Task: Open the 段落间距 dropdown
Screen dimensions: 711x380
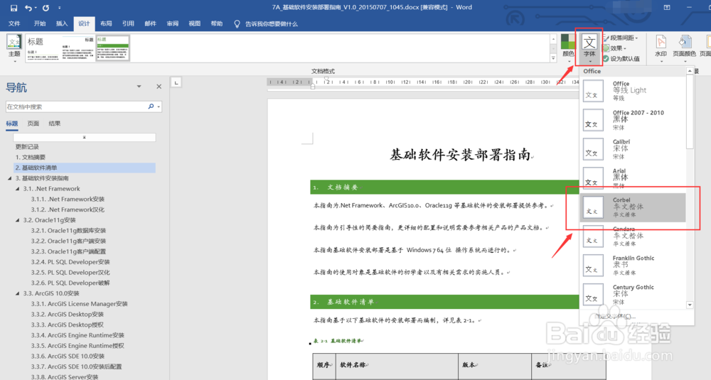Action: (621, 38)
